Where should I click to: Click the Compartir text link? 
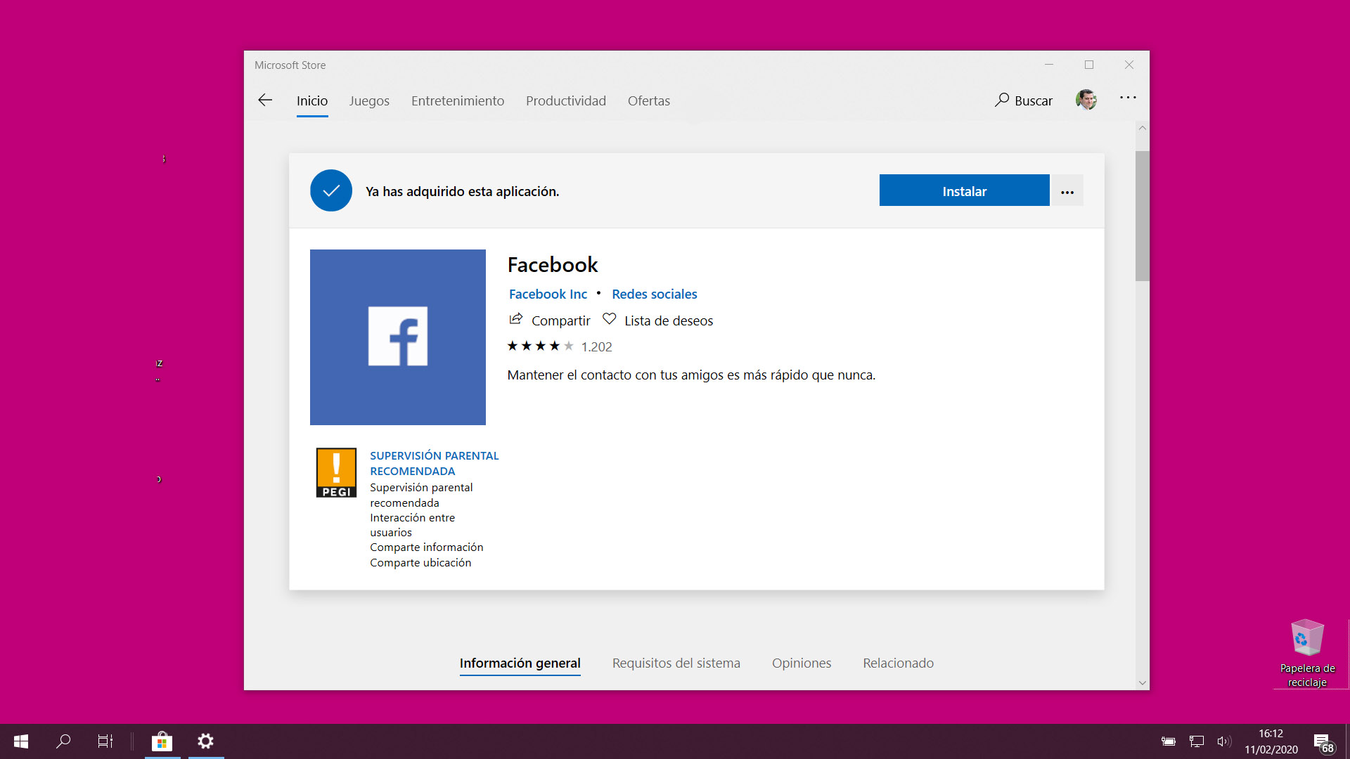tap(561, 320)
